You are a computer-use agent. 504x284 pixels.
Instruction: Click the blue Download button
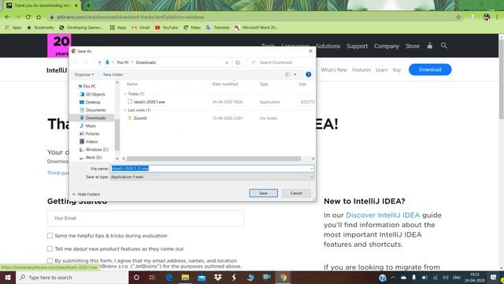(430, 69)
